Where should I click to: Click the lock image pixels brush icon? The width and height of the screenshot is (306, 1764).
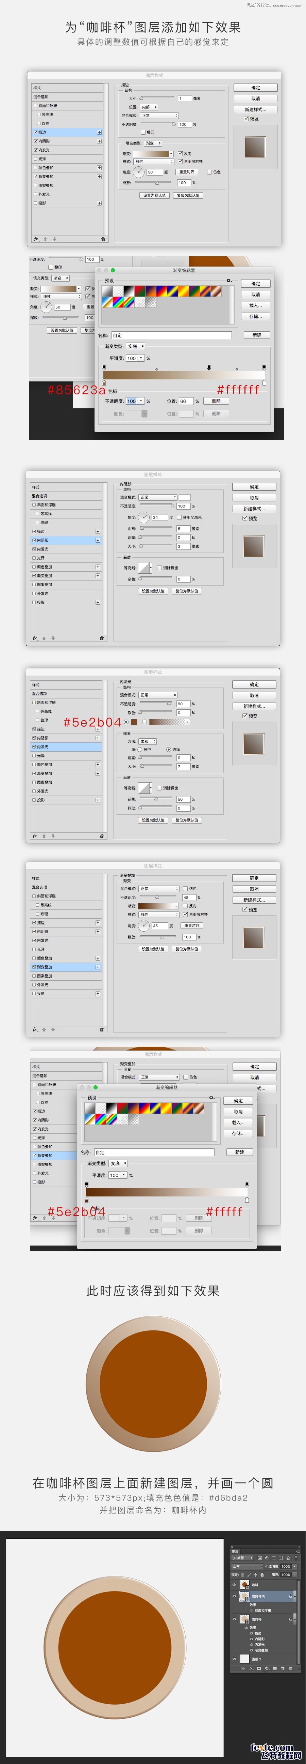[x=249, y=1575]
